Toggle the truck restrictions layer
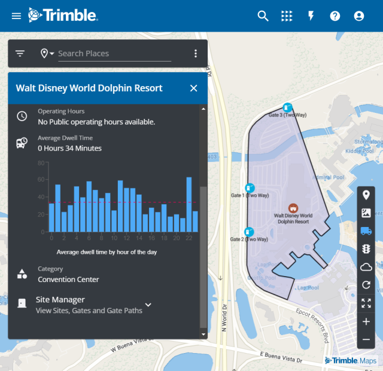383x371 pixels. click(x=366, y=231)
